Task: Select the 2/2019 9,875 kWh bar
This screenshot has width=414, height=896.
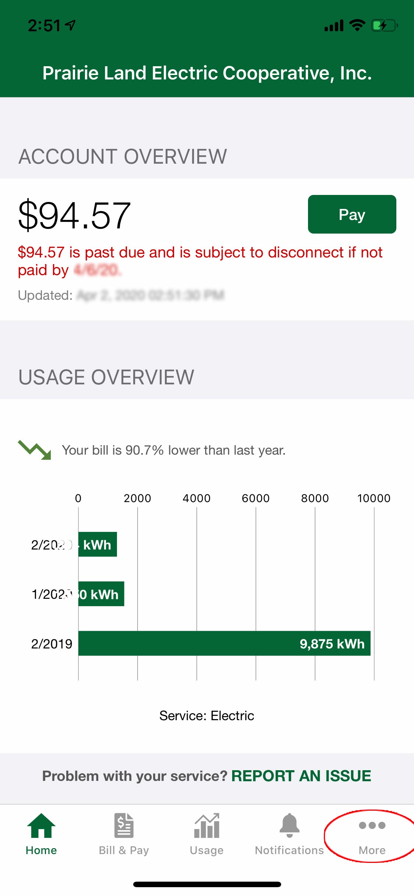Action: click(224, 643)
